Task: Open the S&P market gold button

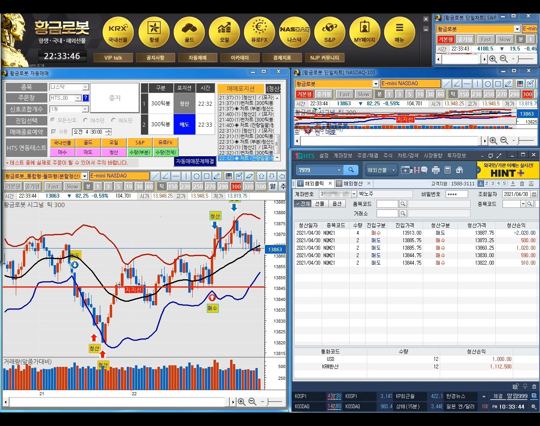Action: pyautogui.click(x=330, y=32)
